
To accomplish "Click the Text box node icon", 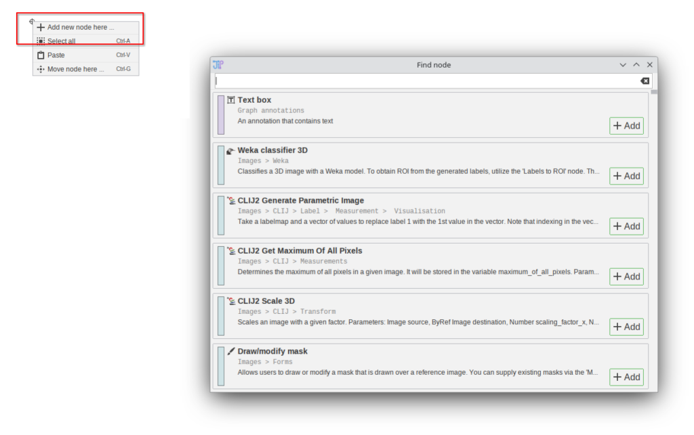I will point(231,100).
